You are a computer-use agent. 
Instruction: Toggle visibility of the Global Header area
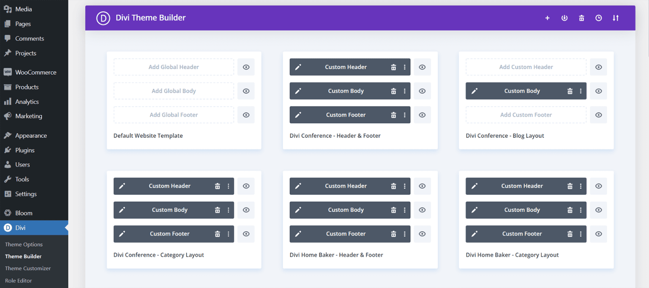(x=246, y=67)
